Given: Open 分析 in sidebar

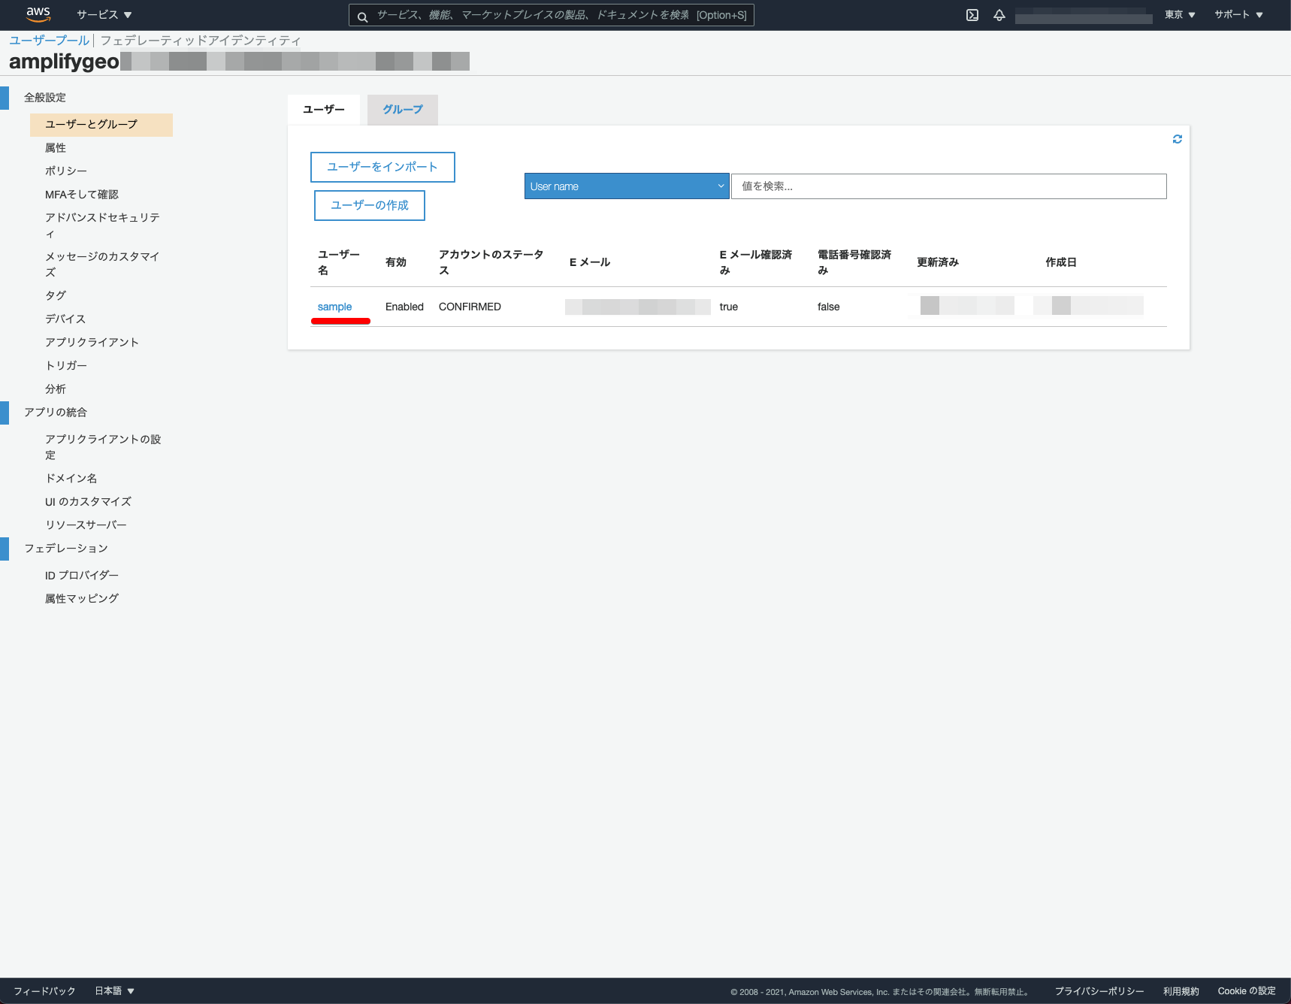Looking at the screenshot, I should [x=56, y=389].
